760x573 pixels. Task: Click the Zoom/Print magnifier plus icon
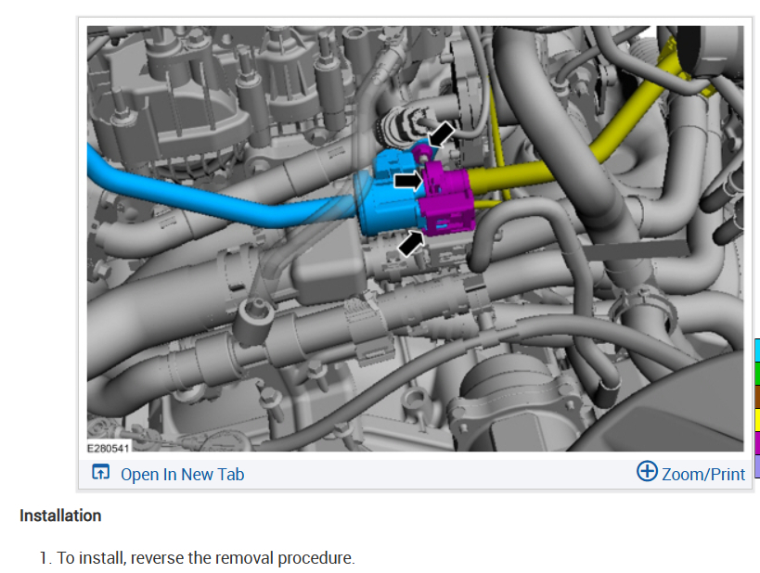click(x=647, y=471)
